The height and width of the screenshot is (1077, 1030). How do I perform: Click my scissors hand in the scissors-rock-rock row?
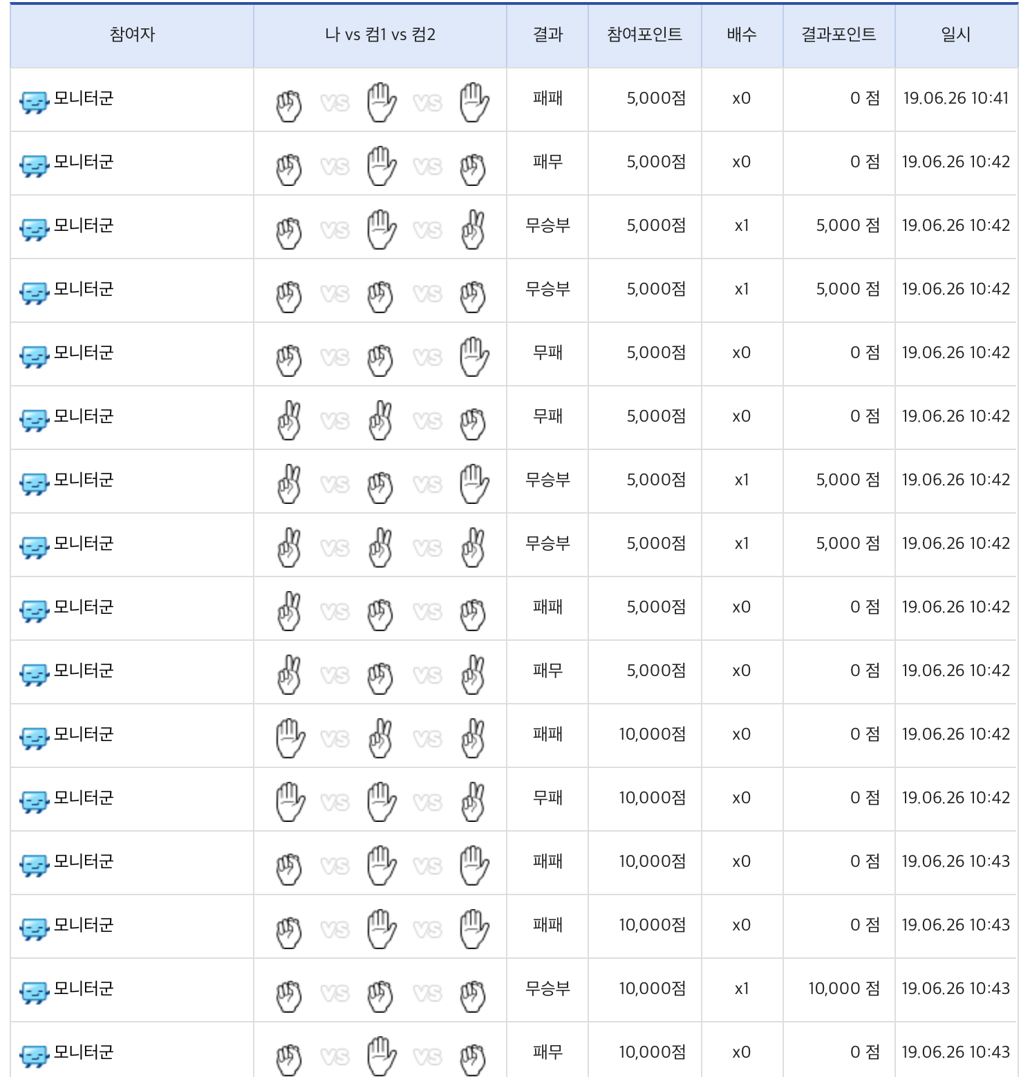click(289, 610)
